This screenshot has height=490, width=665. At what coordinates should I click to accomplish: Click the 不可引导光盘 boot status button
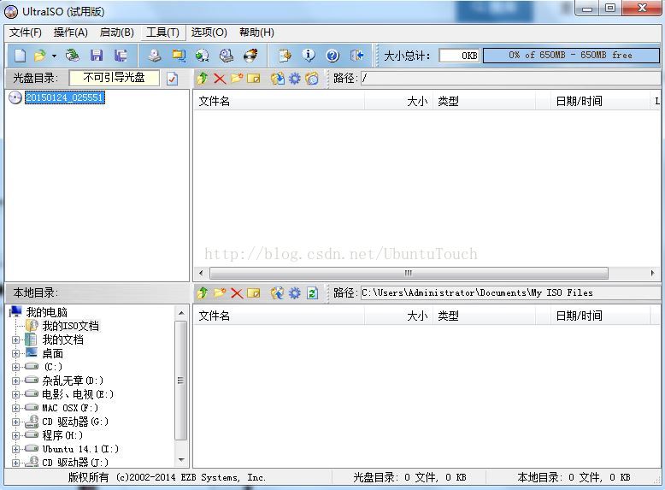tap(114, 78)
